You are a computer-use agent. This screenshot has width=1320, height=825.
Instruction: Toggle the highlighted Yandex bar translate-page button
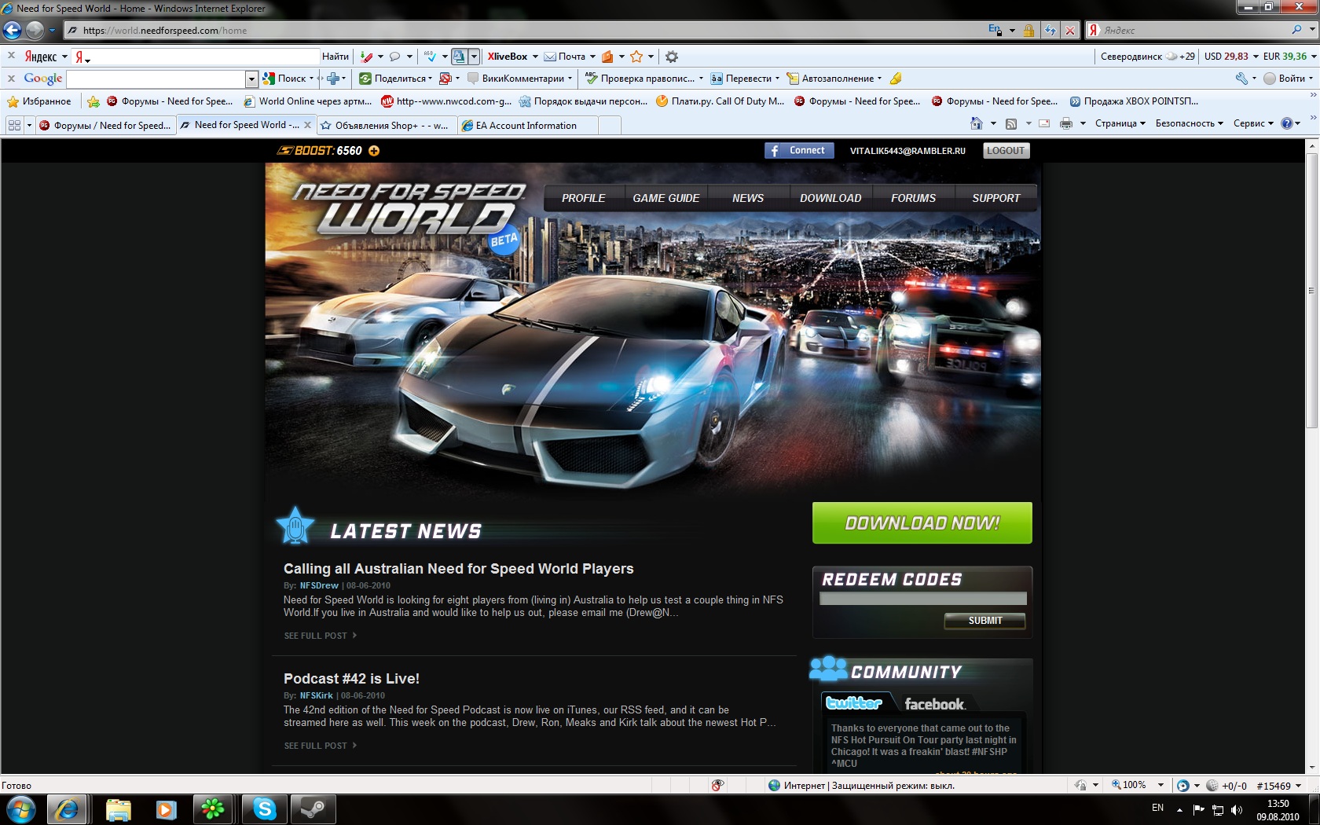459,57
